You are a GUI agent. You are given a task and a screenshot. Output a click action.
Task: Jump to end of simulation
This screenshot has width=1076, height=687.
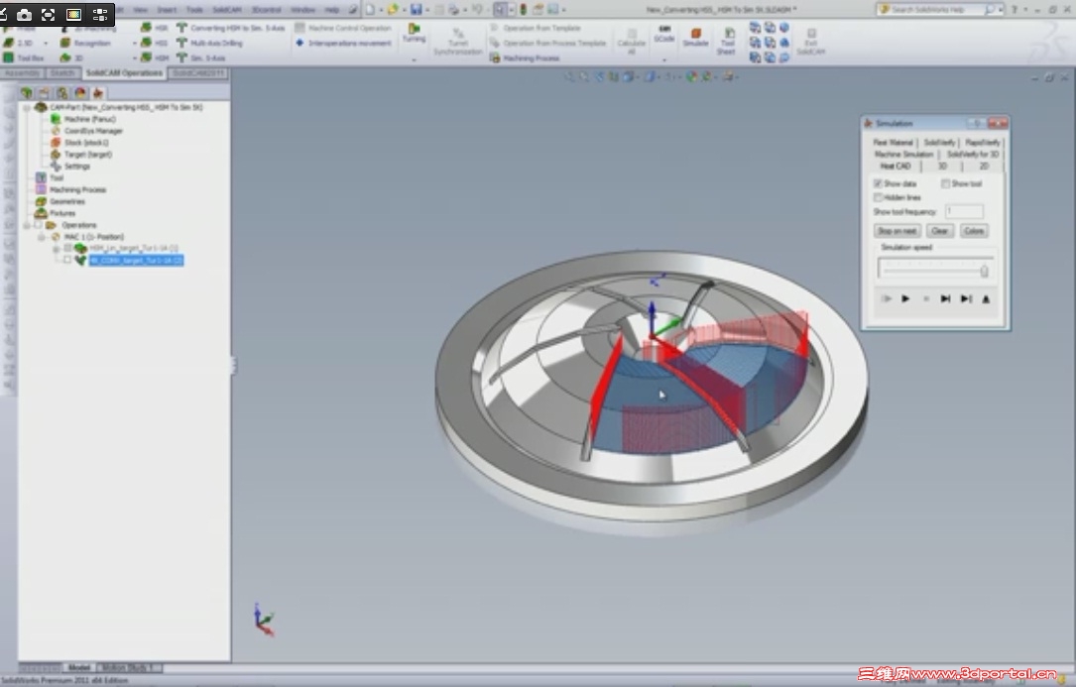point(966,298)
